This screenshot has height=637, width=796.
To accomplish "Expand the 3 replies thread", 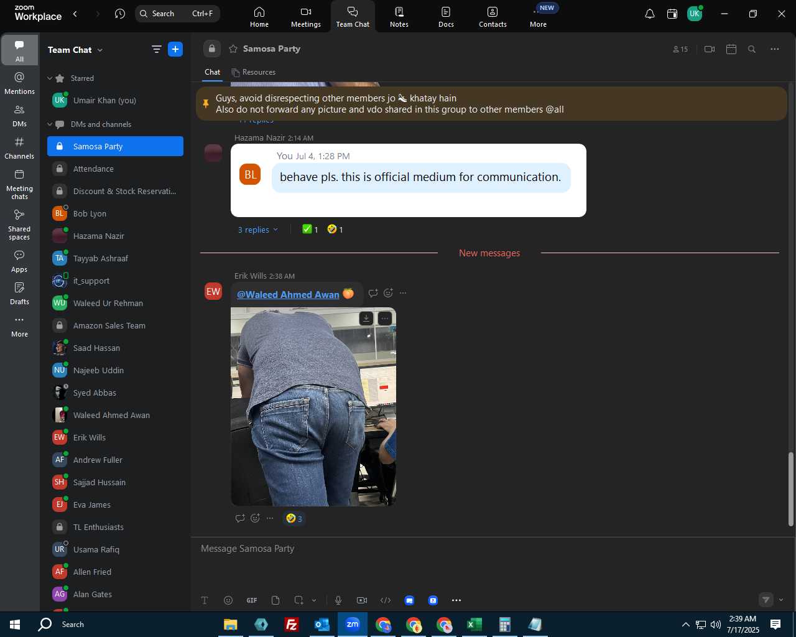I will (258, 230).
